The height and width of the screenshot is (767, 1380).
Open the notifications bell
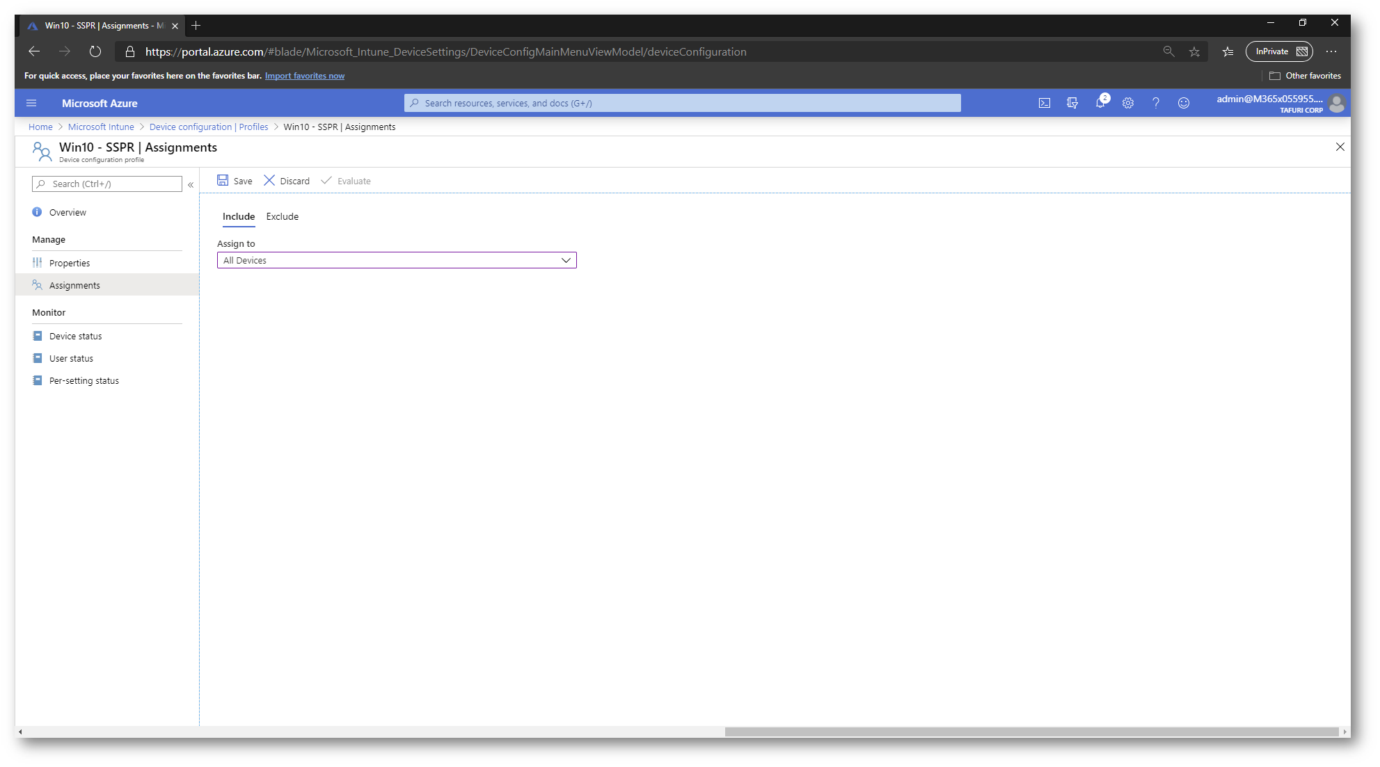[1100, 103]
